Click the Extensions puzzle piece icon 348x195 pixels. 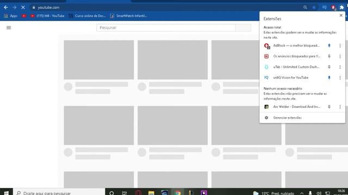(342, 7)
